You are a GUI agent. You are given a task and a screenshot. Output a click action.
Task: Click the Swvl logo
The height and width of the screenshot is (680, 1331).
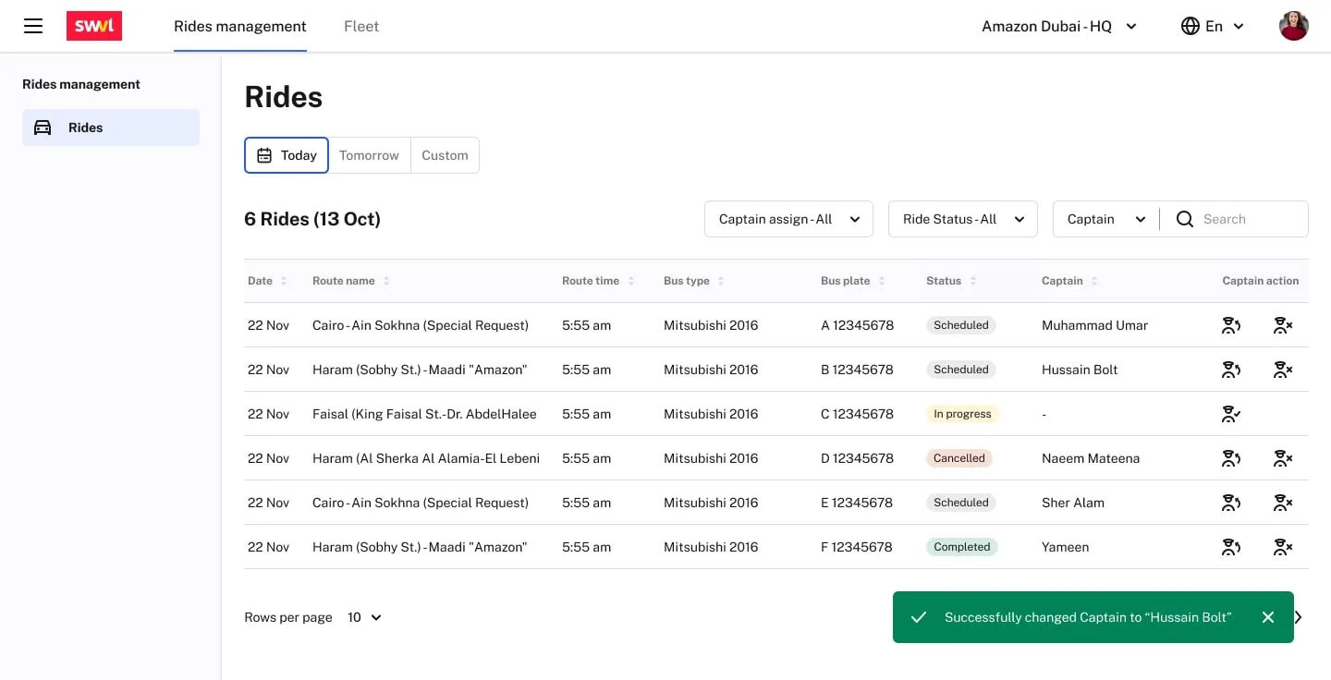tap(94, 26)
